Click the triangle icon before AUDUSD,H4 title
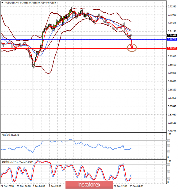Viewport: 178px width, 189px height. coord(2,2)
